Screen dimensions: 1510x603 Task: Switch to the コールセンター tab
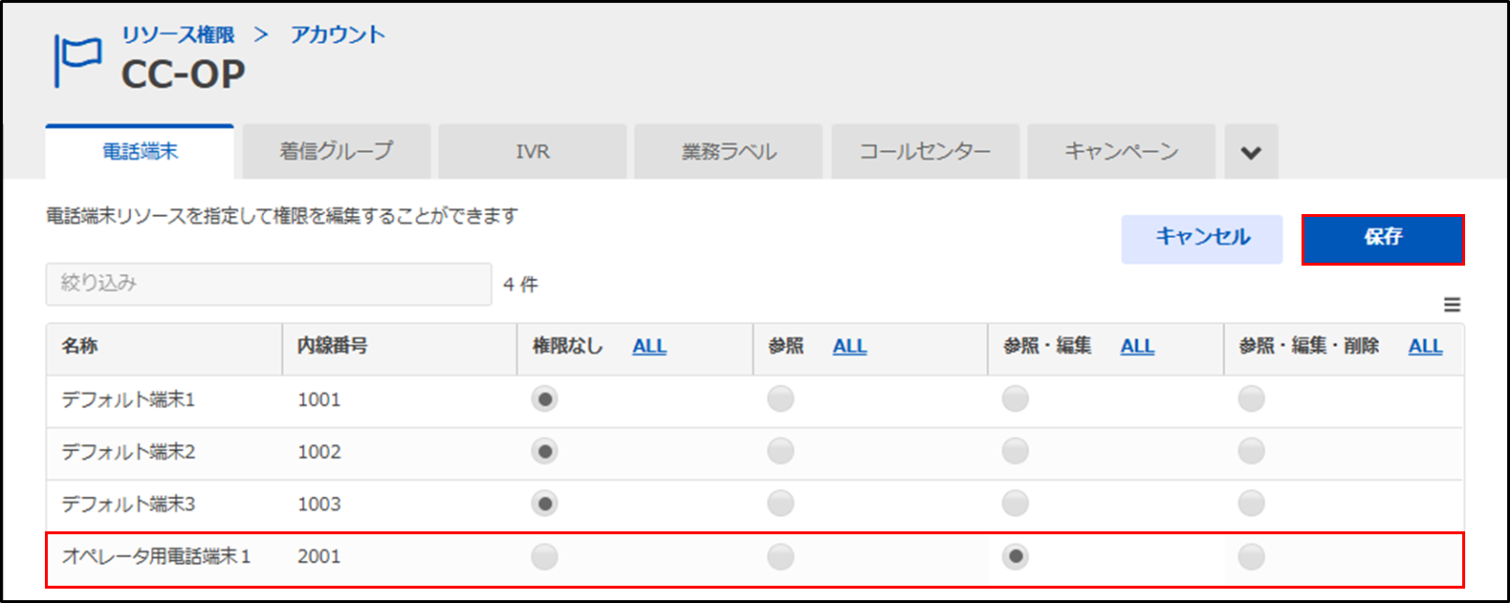(x=925, y=152)
